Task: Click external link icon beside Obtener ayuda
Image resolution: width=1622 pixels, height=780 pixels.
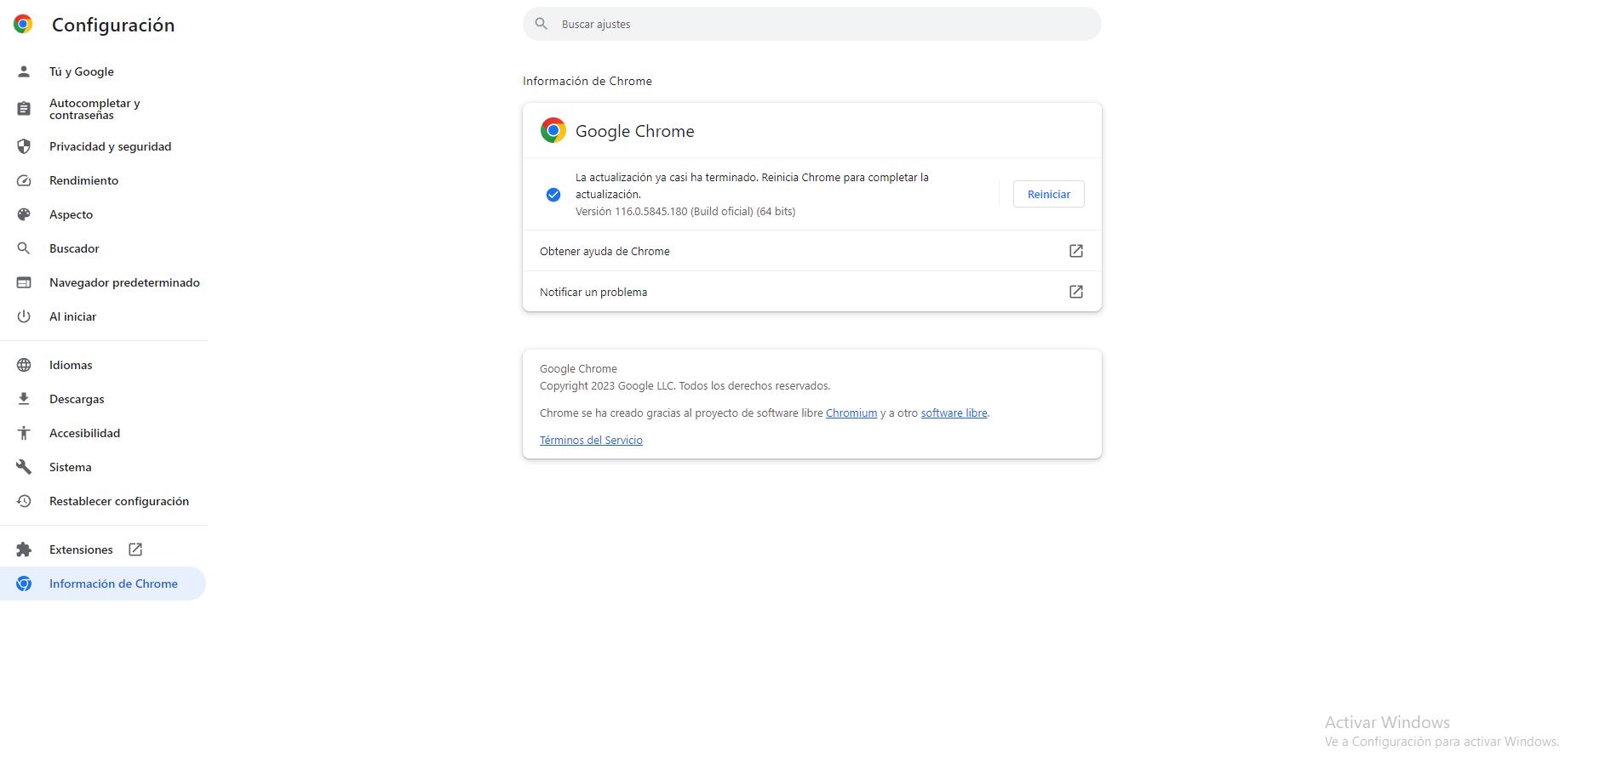Action: (1075, 251)
